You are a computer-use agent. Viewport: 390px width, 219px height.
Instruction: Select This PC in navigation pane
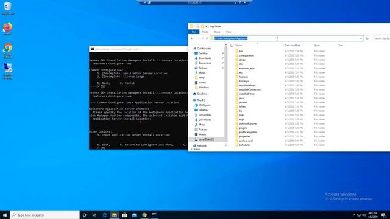pyautogui.click(x=201, y=100)
